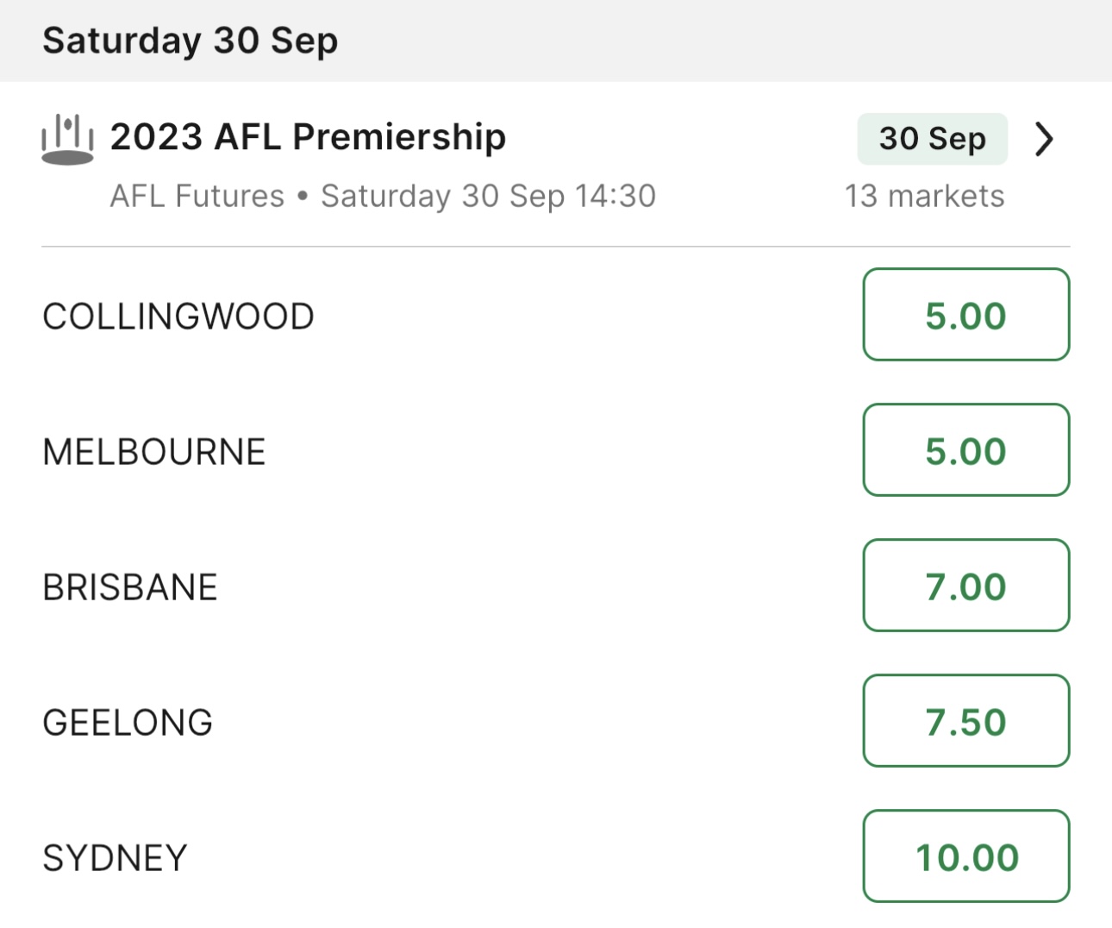View all 13 markets
Screen dimensions: 1112x928
click(924, 197)
